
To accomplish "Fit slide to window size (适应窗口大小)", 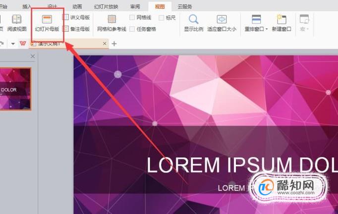I will [x=222, y=23].
